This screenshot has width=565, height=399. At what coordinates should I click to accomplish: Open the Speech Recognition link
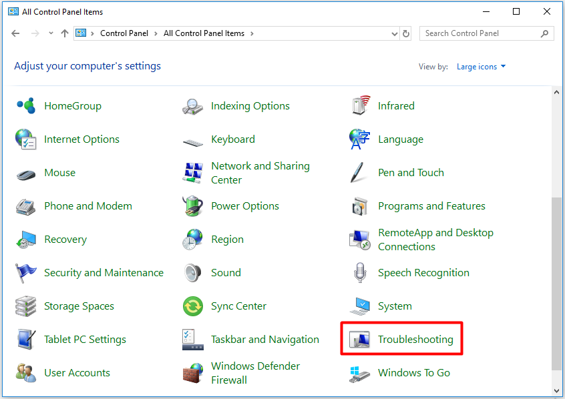pyautogui.click(x=423, y=273)
